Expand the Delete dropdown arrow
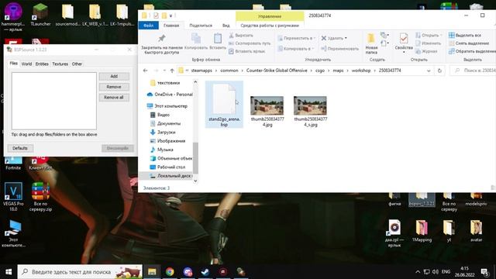 pyautogui.click(x=346, y=38)
